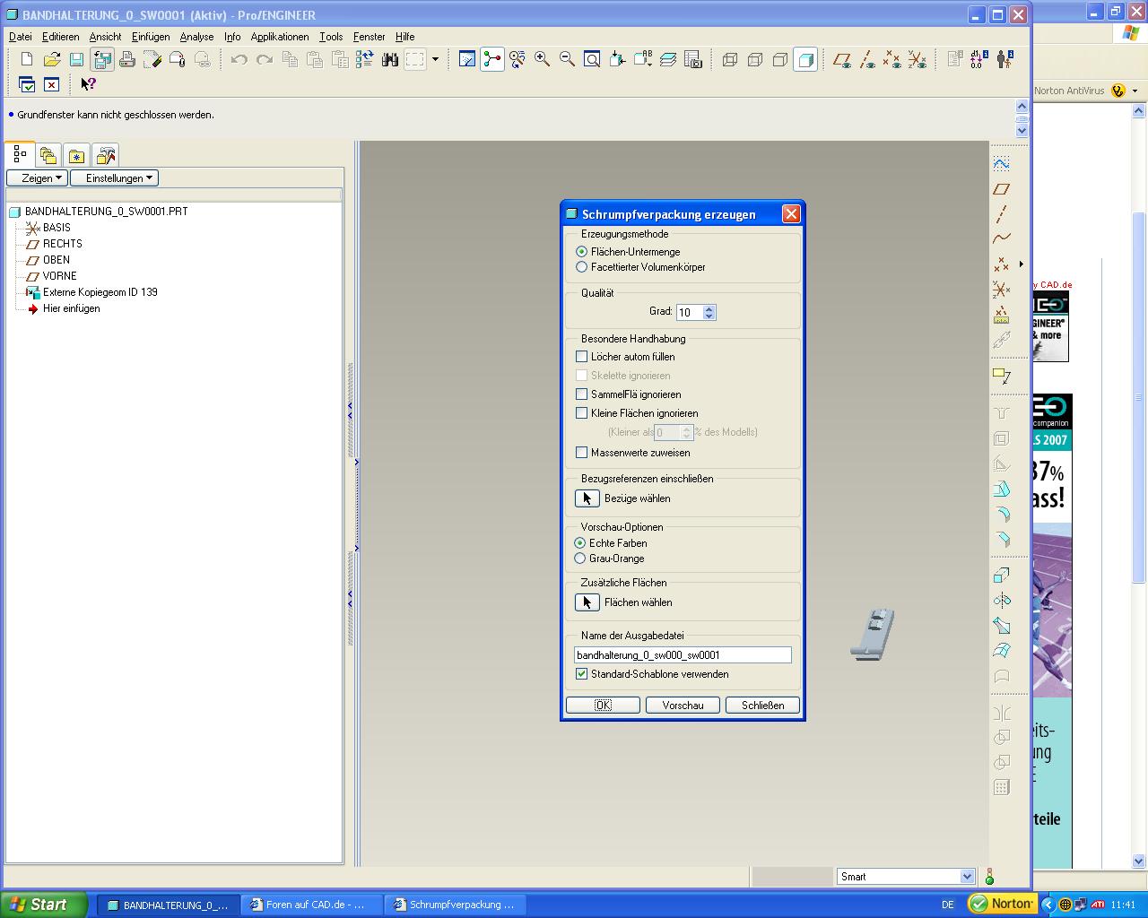
Task: Select the sketch tool in right toolbar
Action: pyautogui.click(x=1002, y=164)
